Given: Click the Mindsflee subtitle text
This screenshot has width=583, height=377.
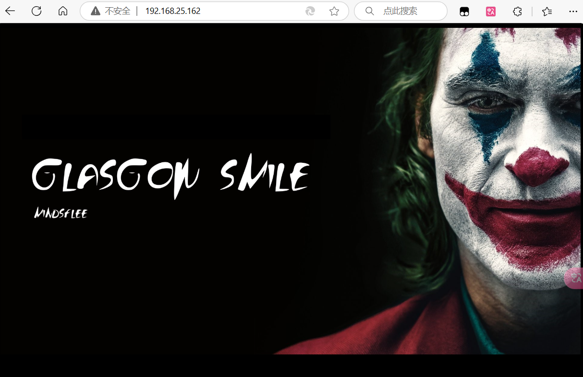Looking at the screenshot, I should (61, 213).
